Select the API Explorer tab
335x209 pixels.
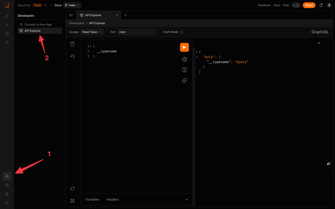tap(96, 15)
